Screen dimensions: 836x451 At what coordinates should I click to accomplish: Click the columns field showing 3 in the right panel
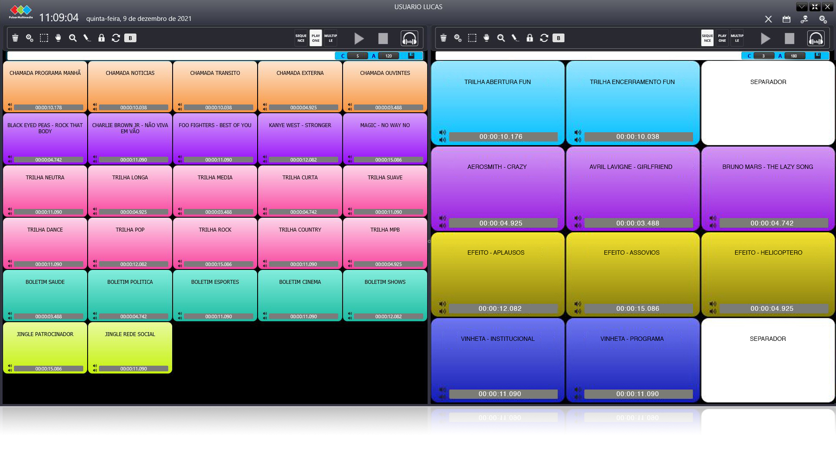click(764, 56)
